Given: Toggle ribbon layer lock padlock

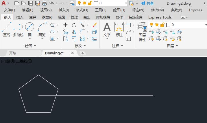Looking at the screenshot, I should 162,25.
